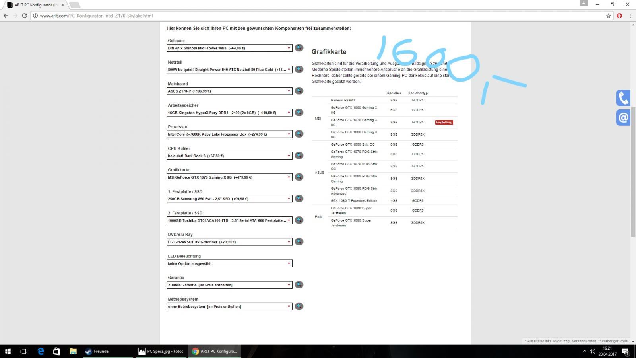Viewport: 636px width, 358px height.
Task: Click the Grafikkarte magnifier icon
Action: point(299,177)
